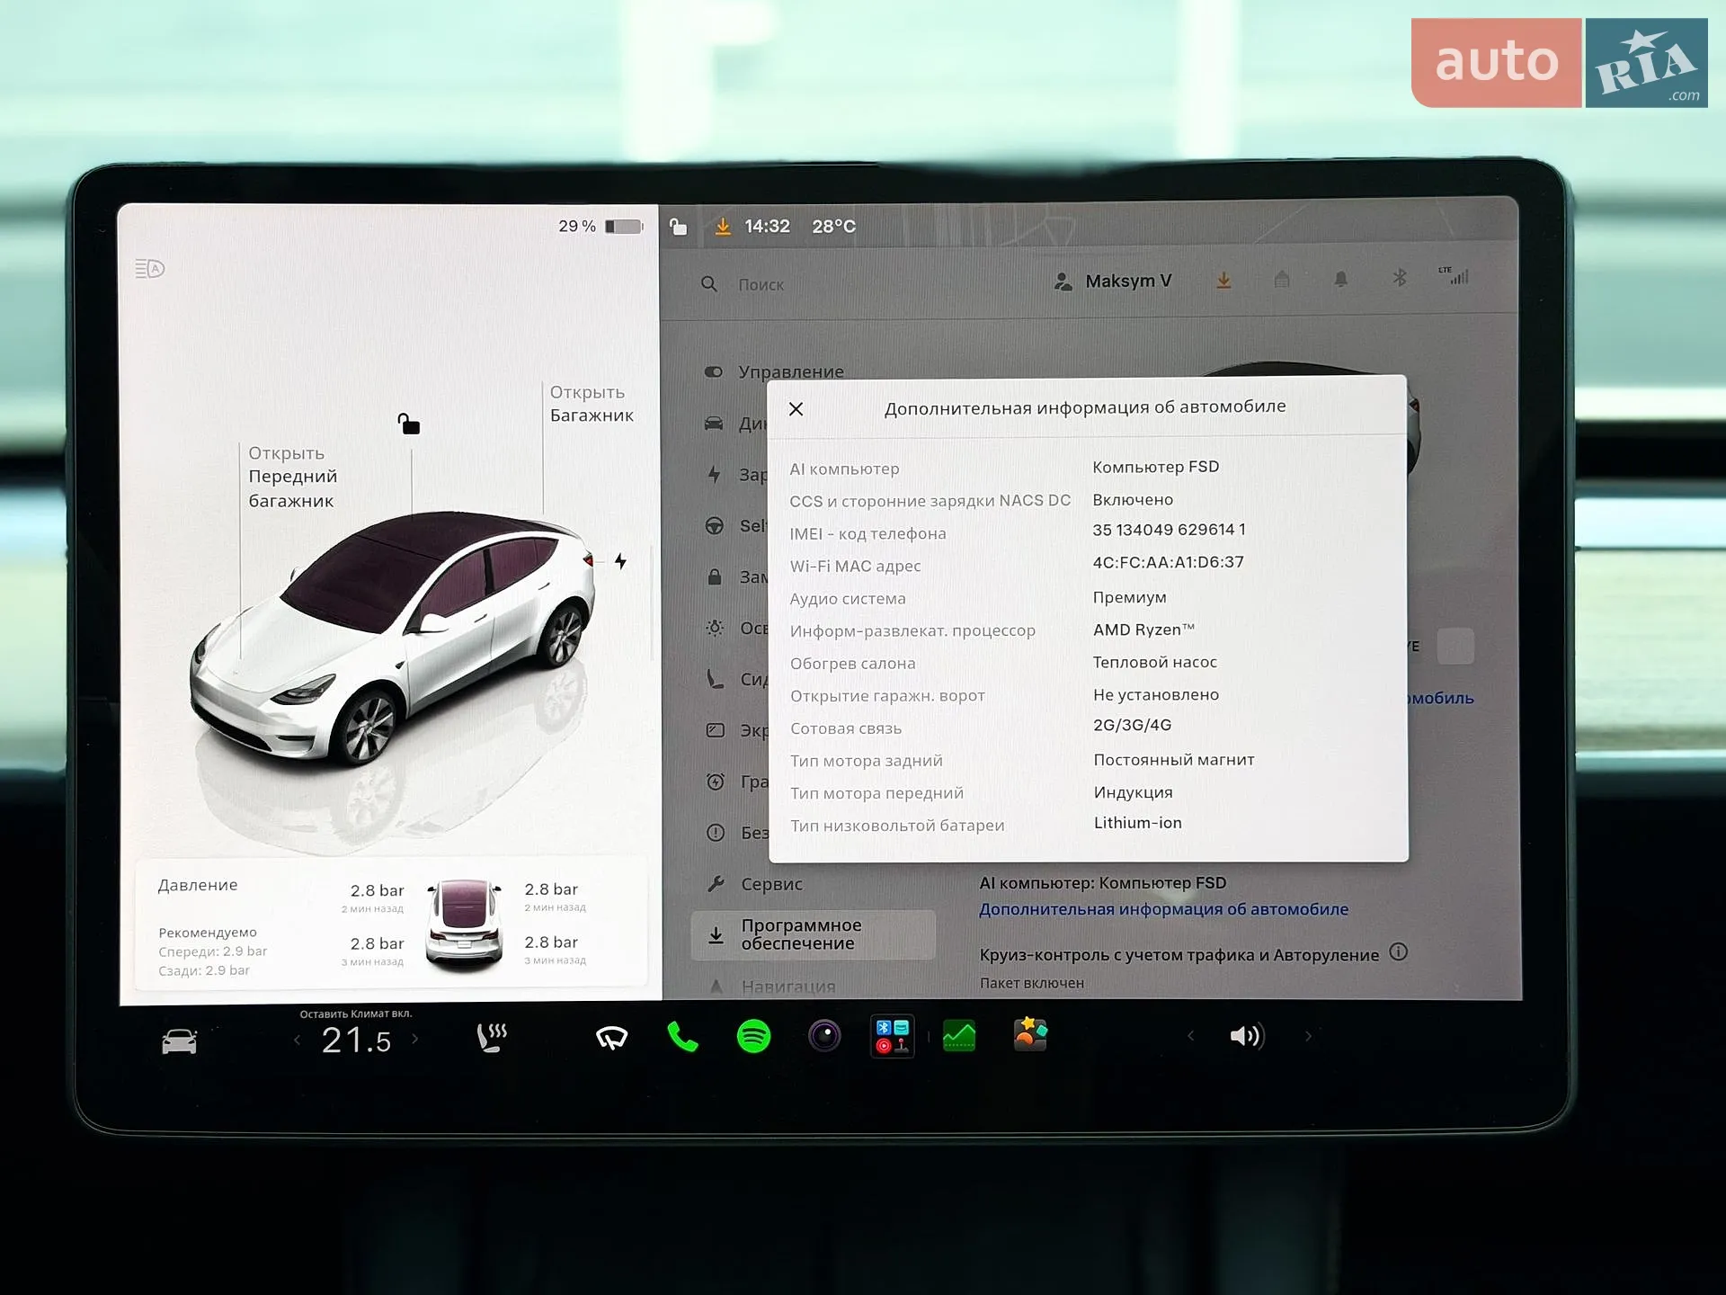
Task: Tap the LTE signal strength icon
Action: click(x=1454, y=275)
